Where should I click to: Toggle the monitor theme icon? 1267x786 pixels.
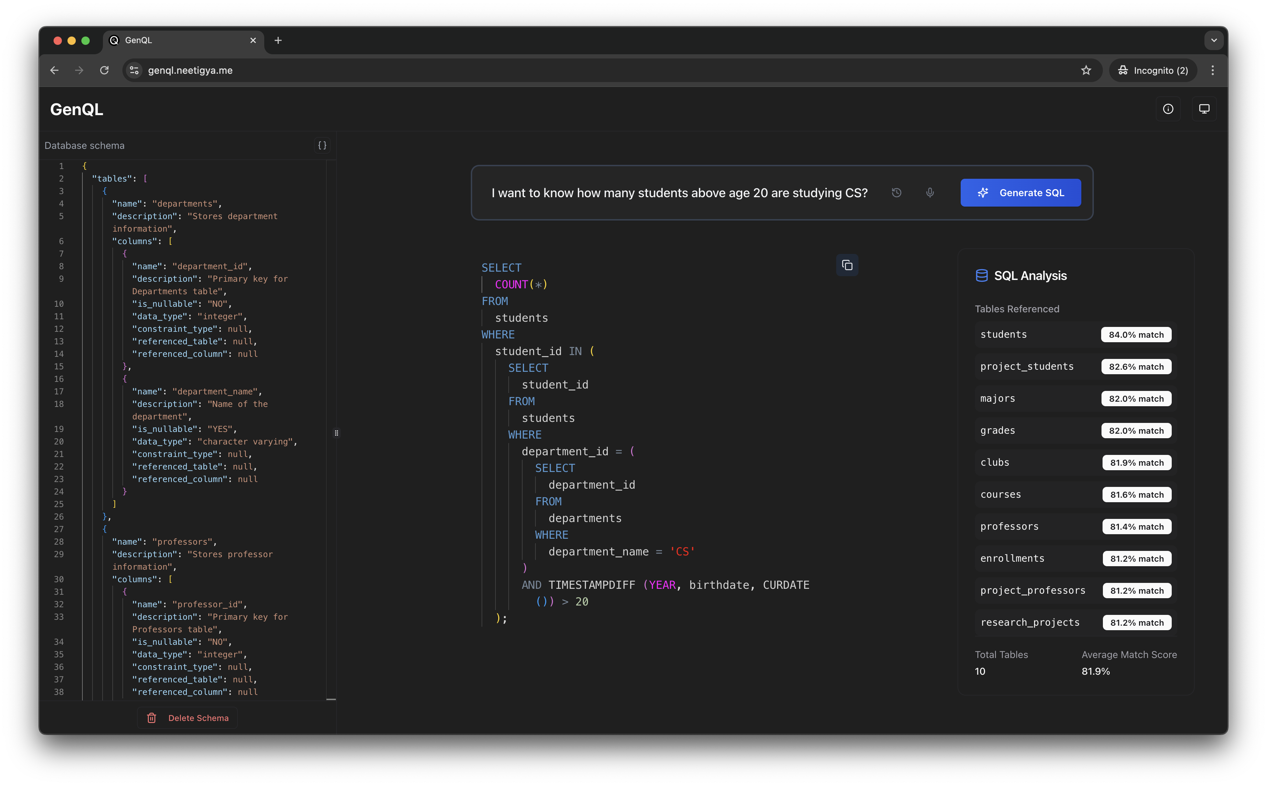click(1204, 109)
